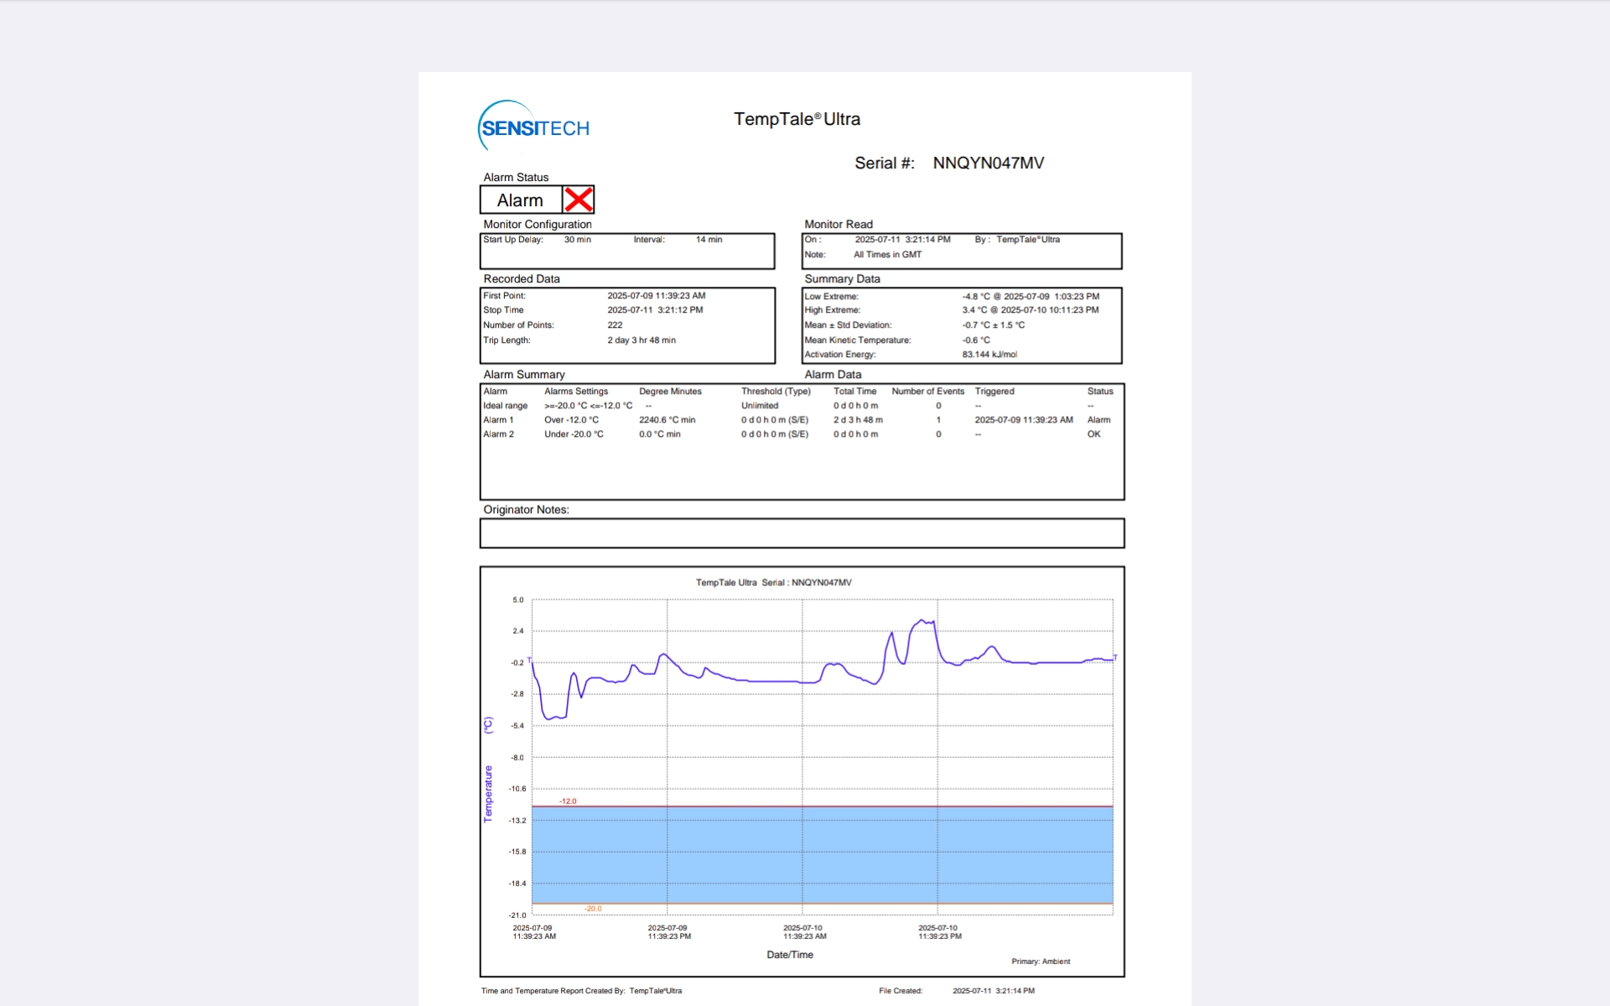The width and height of the screenshot is (1610, 1006).
Task: Click the High Extreme value in Summary Data
Action: pyautogui.click(x=1030, y=310)
